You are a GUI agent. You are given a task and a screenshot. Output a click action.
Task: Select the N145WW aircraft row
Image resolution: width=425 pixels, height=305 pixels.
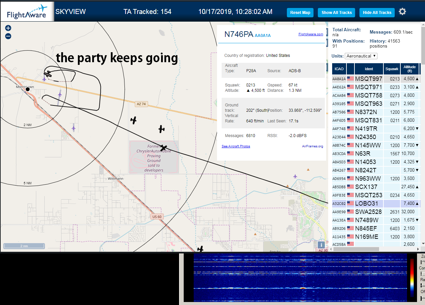(376, 145)
